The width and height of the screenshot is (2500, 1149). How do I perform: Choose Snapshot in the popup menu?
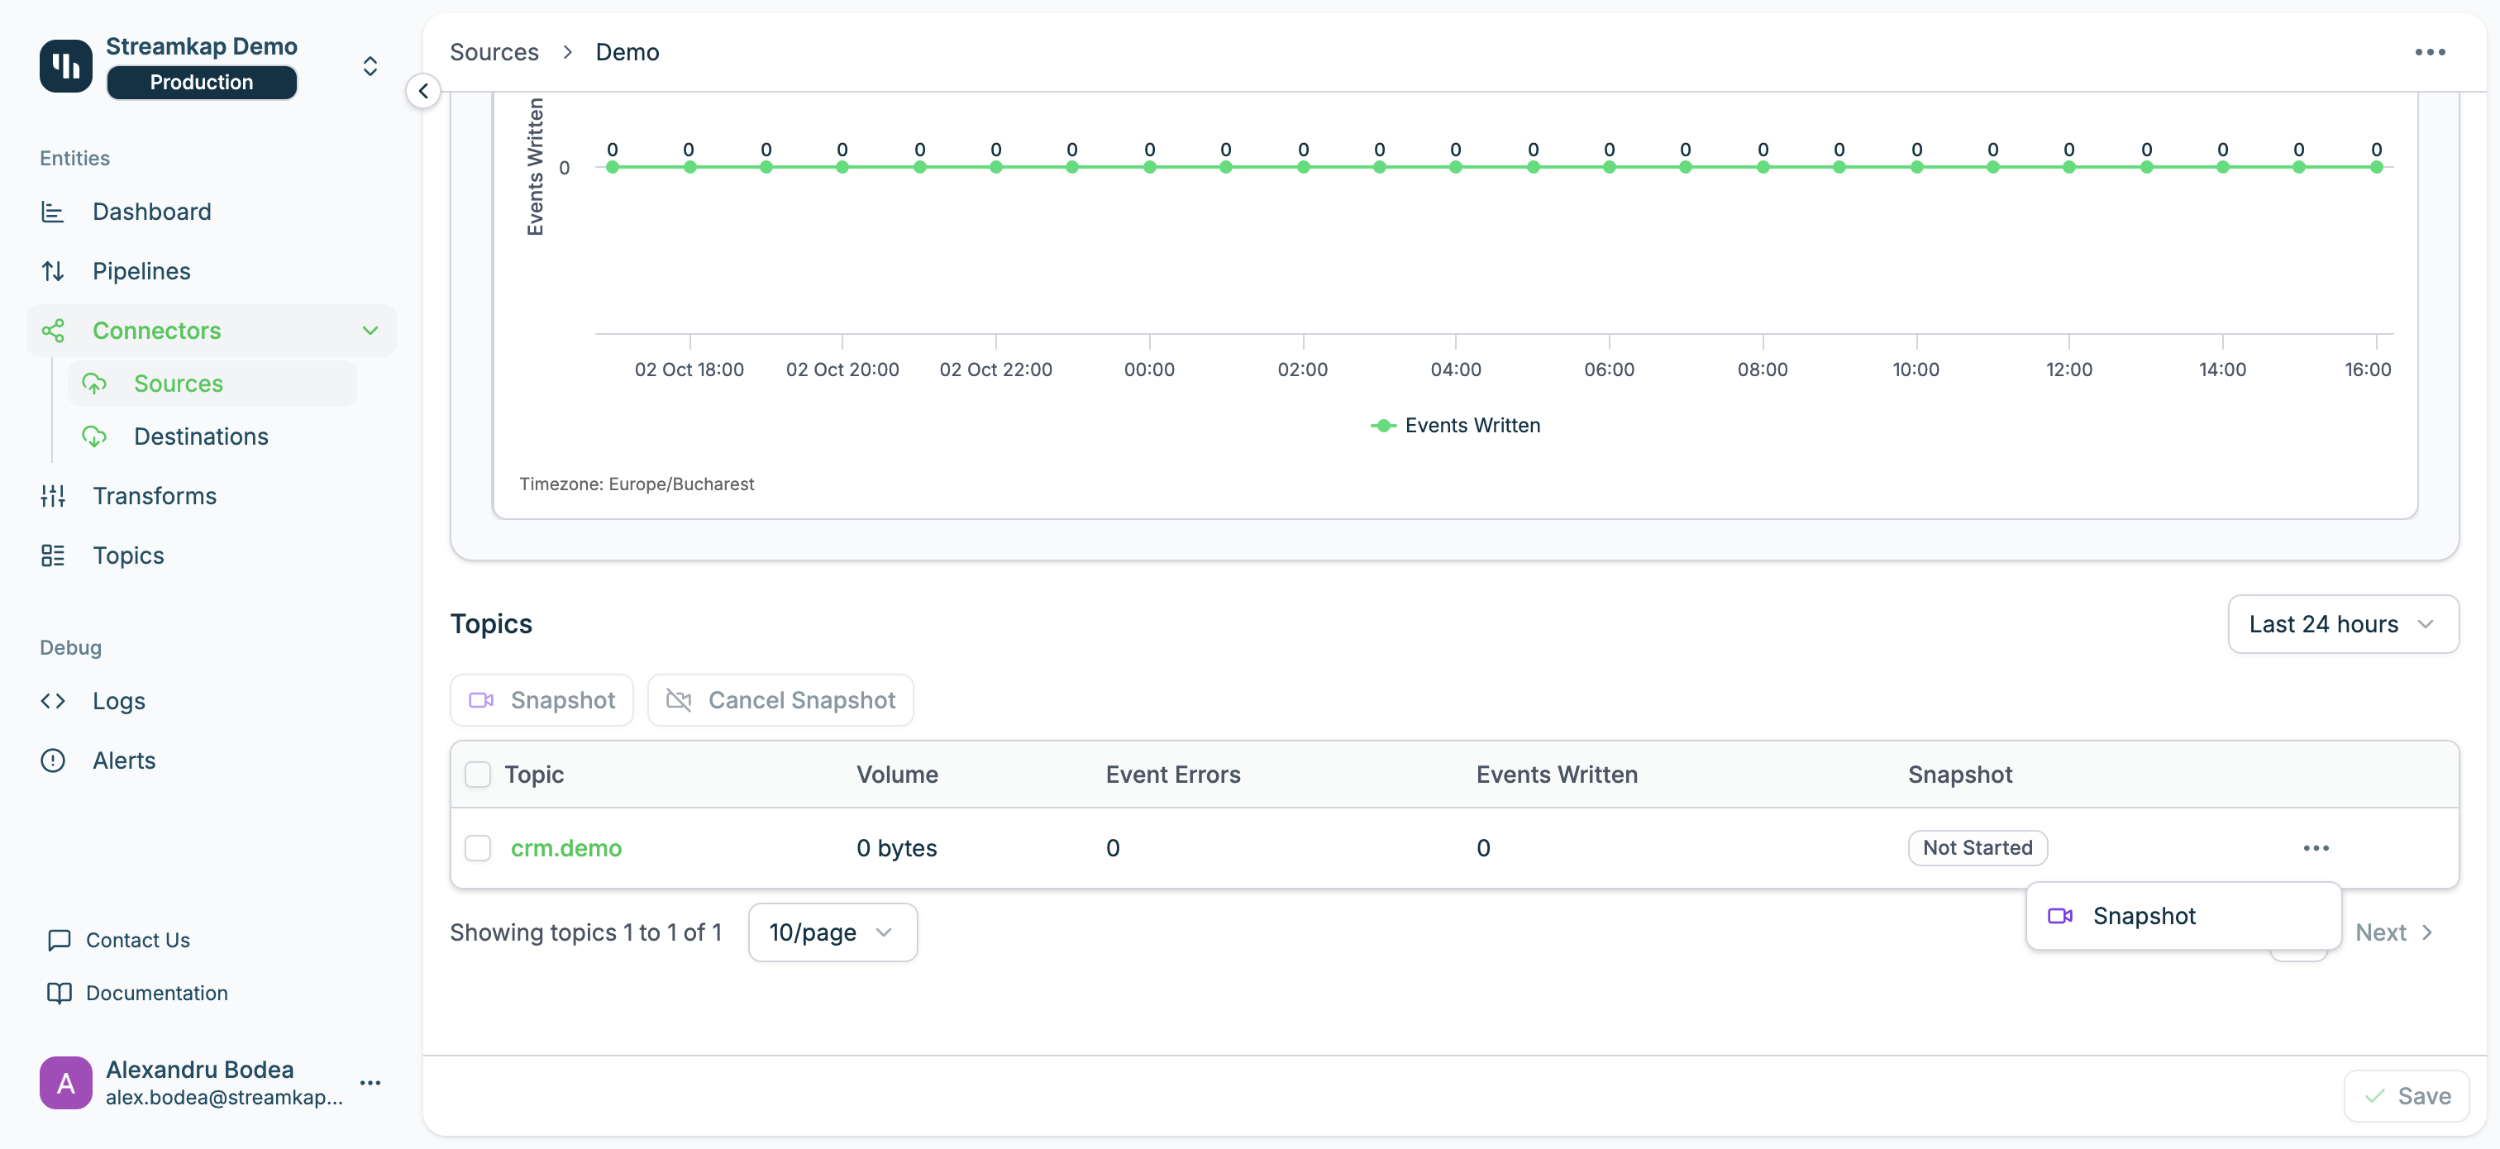[x=2143, y=916]
